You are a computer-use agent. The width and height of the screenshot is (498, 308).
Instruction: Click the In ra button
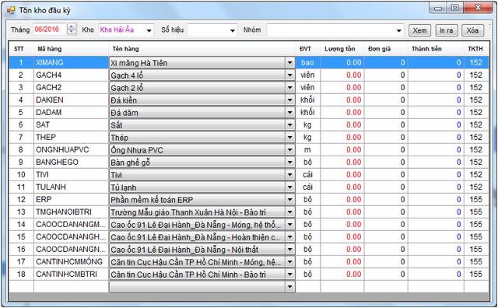pyautogui.click(x=446, y=30)
